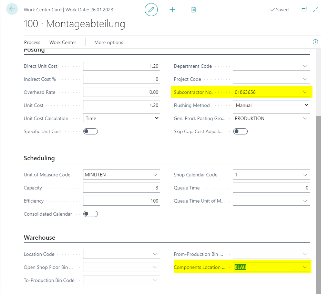Click the back arrow button
The height and width of the screenshot is (294, 329).
pyautogui.click(x=12, y=9)
